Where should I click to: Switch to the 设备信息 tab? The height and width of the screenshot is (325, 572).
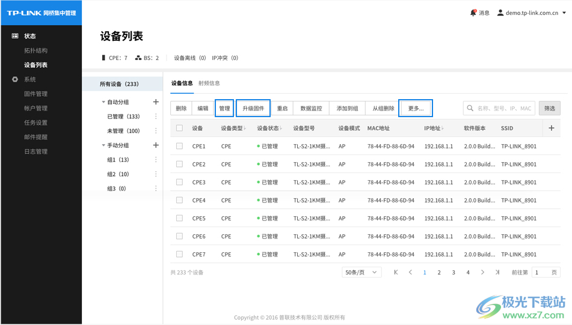pos(182,83)
